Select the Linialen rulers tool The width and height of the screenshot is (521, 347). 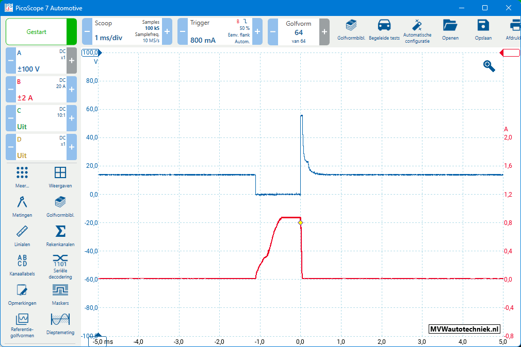click(x=22, y=236)
